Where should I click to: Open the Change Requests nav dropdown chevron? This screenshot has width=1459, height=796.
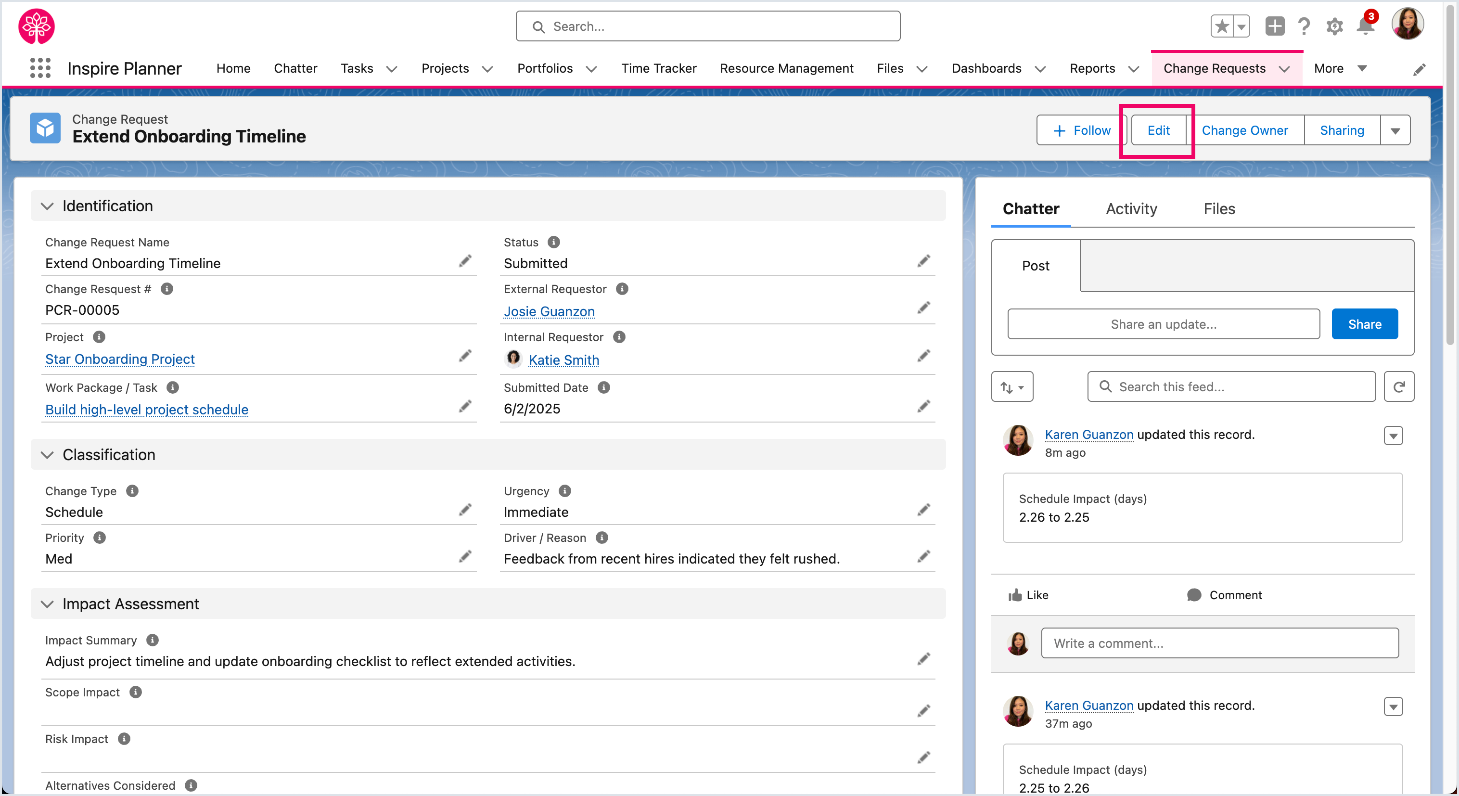[x=1284, y=69]
